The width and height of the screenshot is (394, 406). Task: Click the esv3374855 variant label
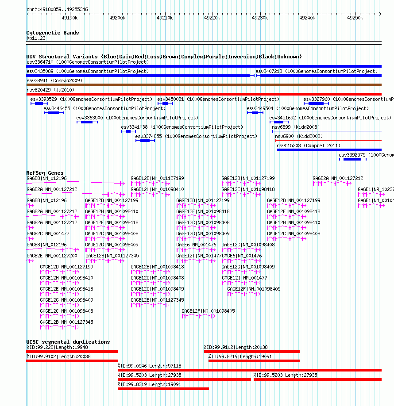[196, 137]
